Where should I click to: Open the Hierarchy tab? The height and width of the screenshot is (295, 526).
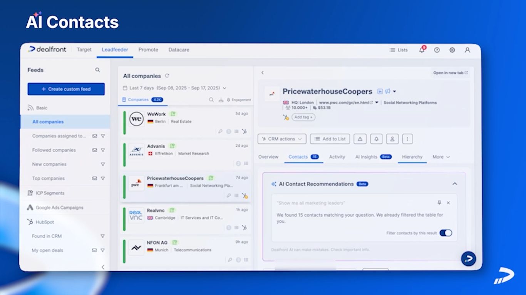[x=412, y=157]
